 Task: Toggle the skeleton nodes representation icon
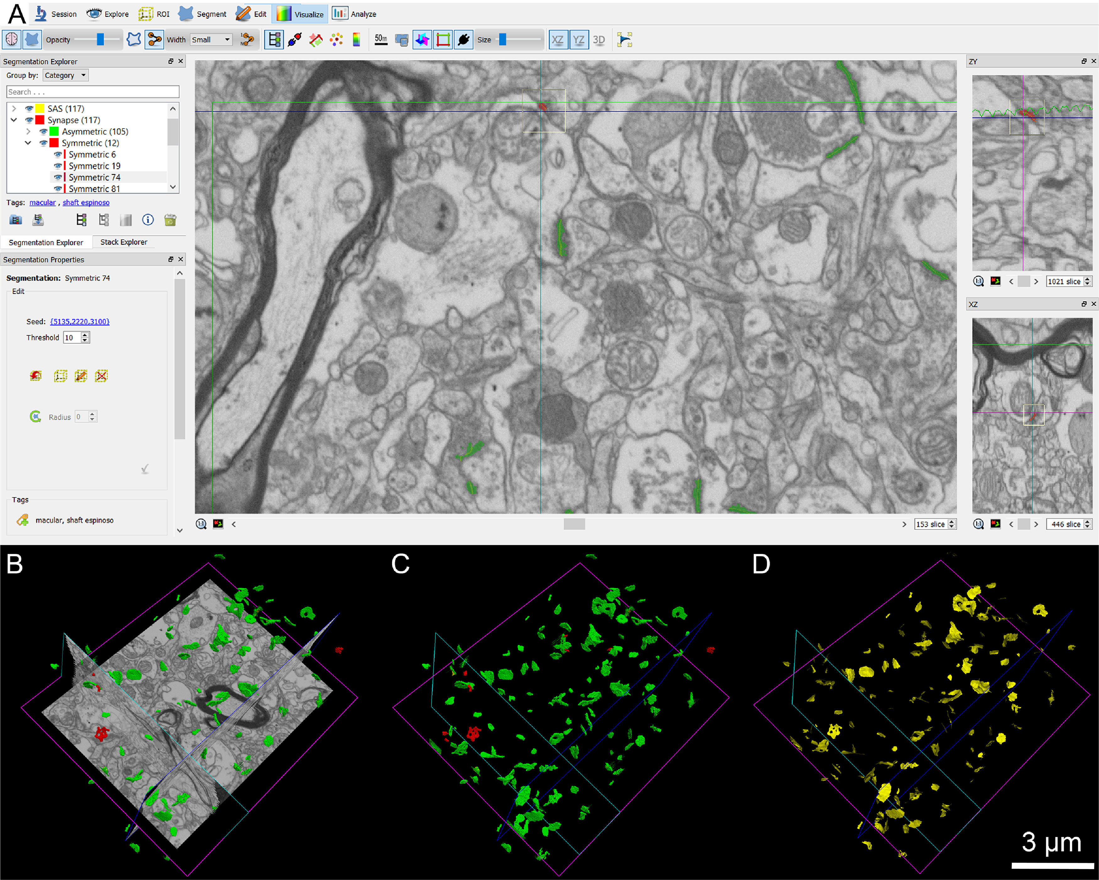pos(154,39)
